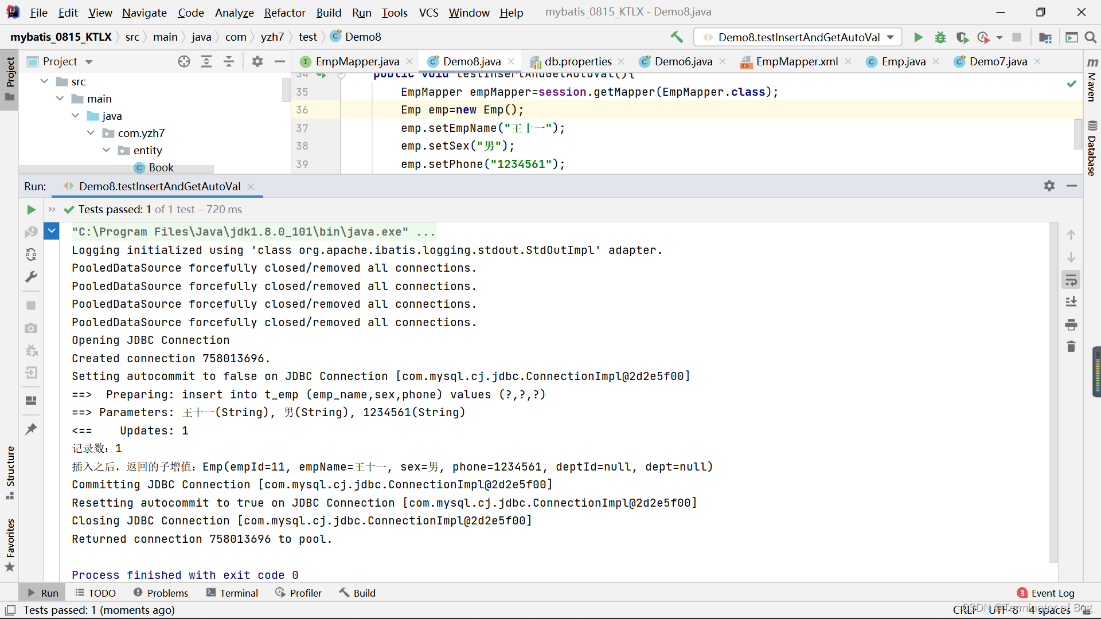Expand the test tree chevron in Run panel
Viewport: 1101px width, 619px height.
coord(52,210)
